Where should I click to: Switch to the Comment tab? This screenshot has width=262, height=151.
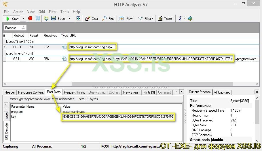coord(164,92)
